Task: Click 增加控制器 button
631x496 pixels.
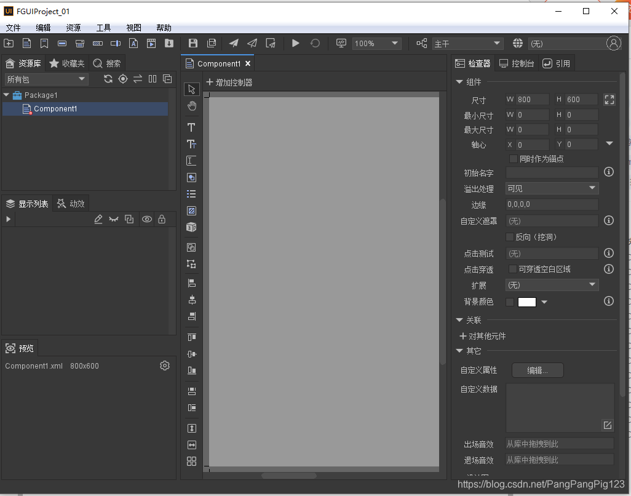Action: (229, 82)
